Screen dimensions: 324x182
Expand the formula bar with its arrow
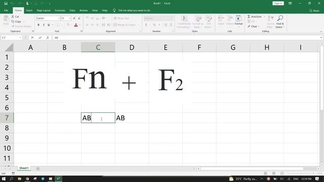tap(321, 37)
